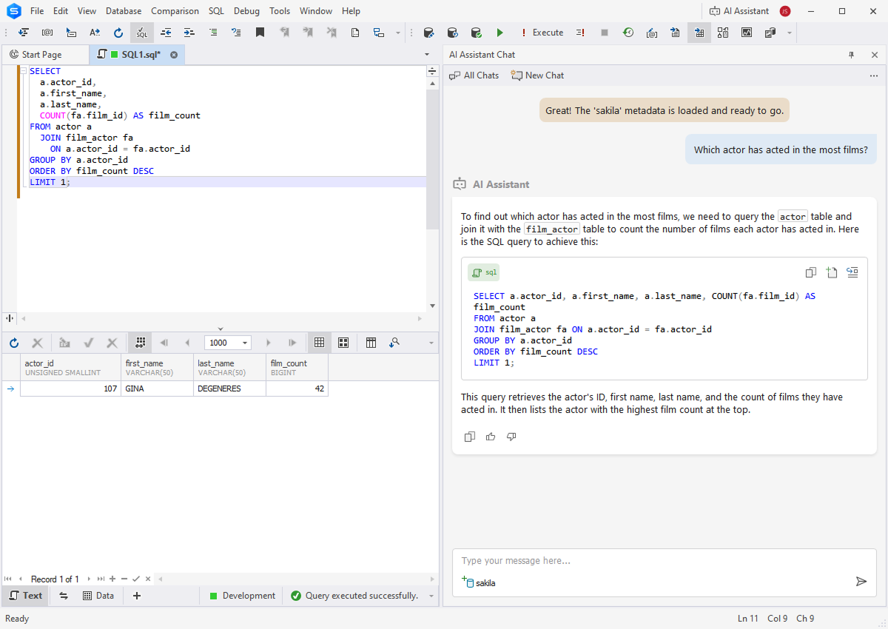This screenshot has width=888, height=629.
Task: Click the bookmark icon in the toolbar
Action: click(260, 33)
